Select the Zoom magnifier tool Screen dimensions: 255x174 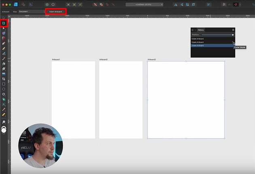[4, 122]
